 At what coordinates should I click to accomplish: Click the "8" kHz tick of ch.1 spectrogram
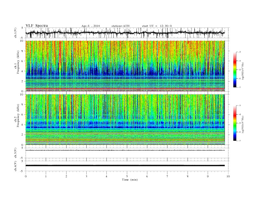click(22, 51)
